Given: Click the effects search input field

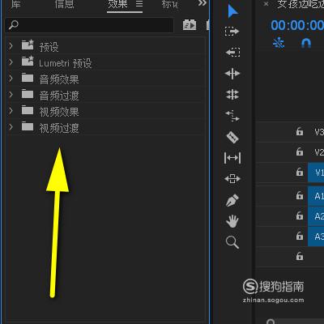Looking at the screenshot, I should [89, 25].
